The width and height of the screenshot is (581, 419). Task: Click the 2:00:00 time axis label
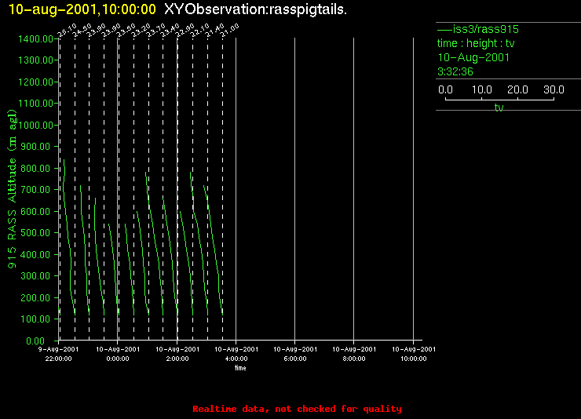pyautogui.click(x=177, y=359)
